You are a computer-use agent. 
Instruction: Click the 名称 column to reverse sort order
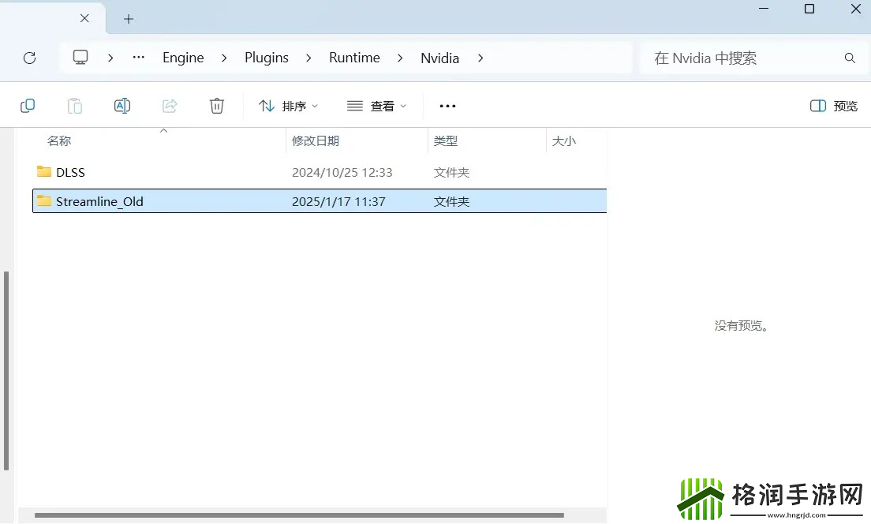tap(59, 140)
